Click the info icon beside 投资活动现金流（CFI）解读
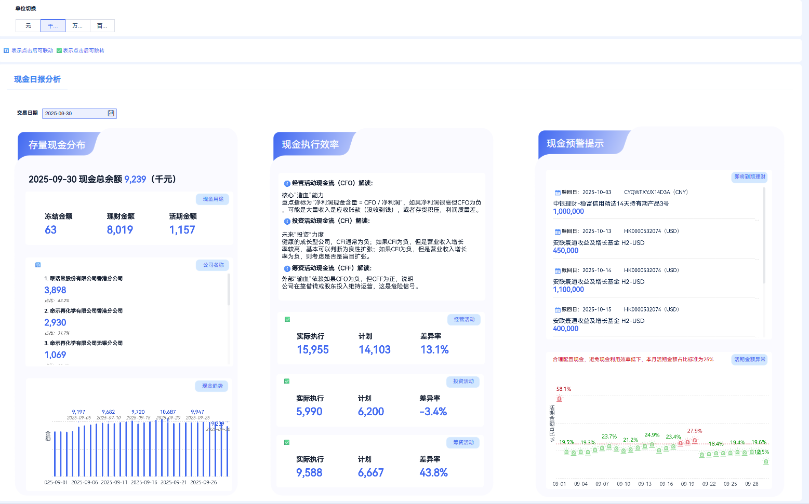This screenshot has width=809, height=504. click(x=287, y=221)
